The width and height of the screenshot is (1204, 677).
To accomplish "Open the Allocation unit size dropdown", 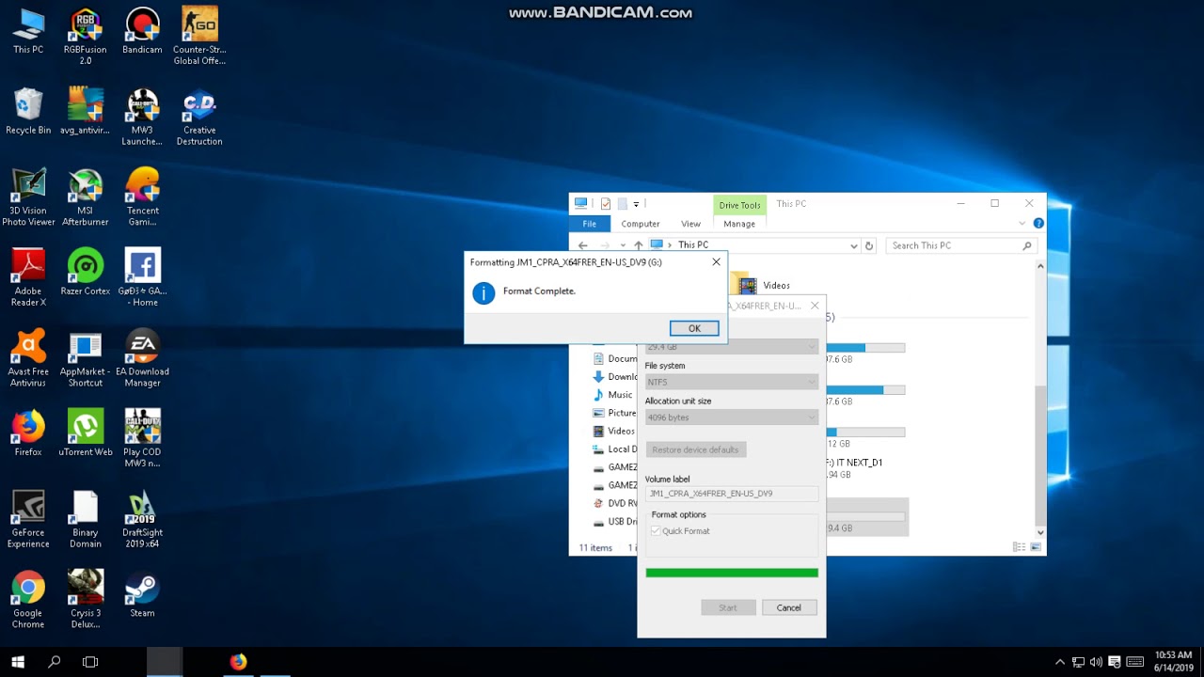I will [x=732, y=417].
